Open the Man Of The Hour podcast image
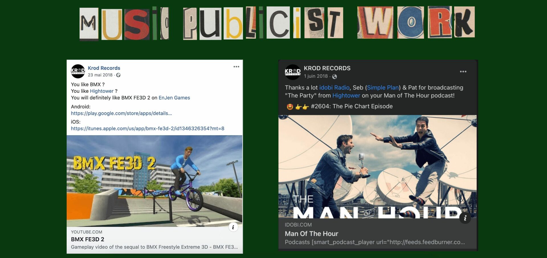The image size is (547, 258). coord(377,167)
